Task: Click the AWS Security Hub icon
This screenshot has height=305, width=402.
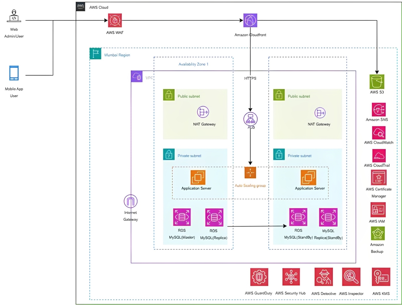Action: pyautogui.click(x=291, y=277)
